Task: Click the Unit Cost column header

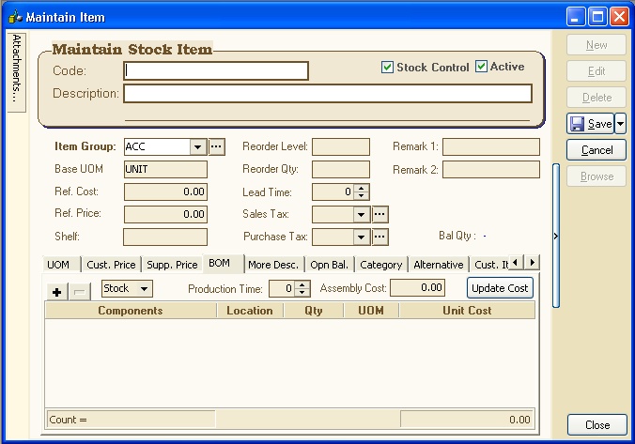Action: (x=467, y=311)
